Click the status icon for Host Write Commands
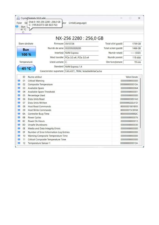This screenshot has width=159, height=225. click(19, 110)
